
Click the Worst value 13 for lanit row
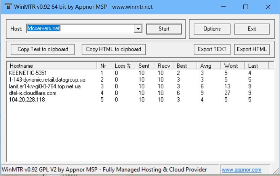click(x=227, y=86)
